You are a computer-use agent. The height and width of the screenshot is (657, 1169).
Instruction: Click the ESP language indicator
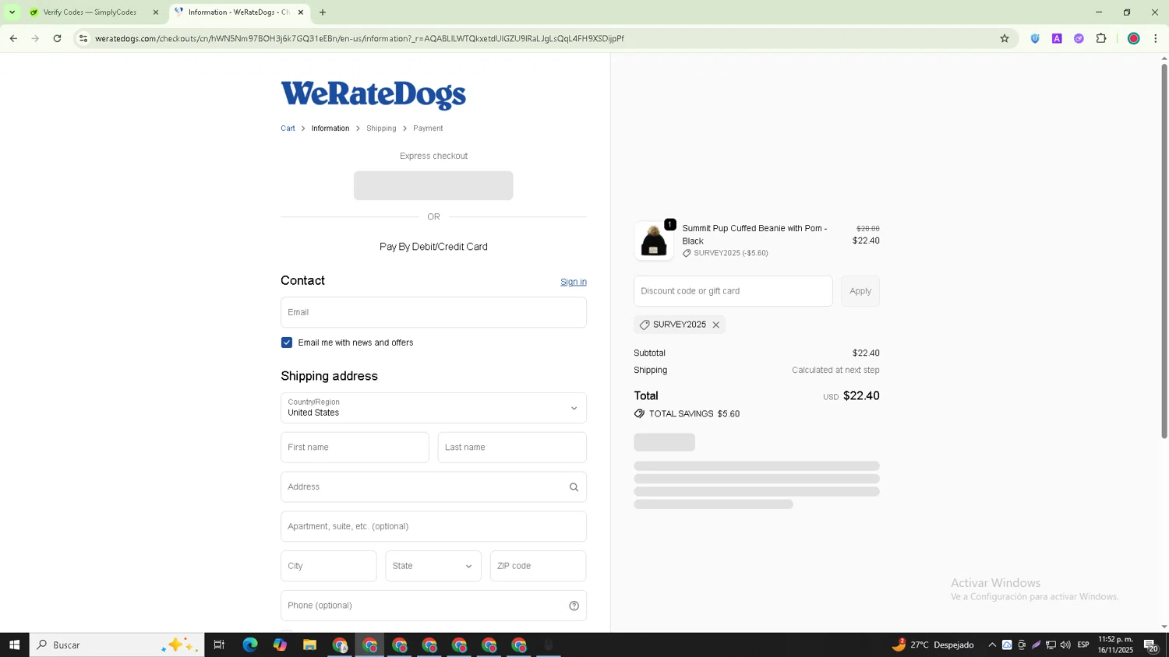pos(1083,645)
